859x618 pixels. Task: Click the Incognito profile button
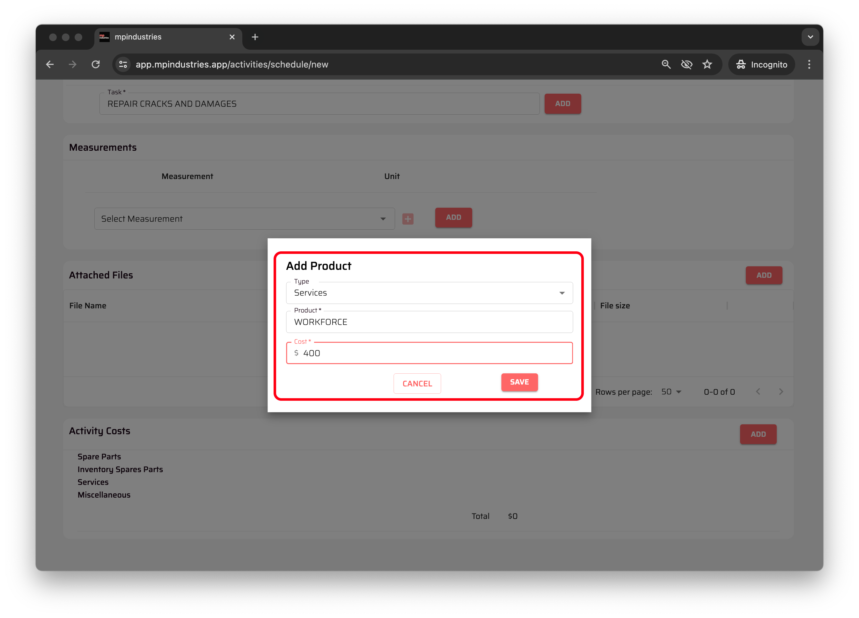coord(761,64)
